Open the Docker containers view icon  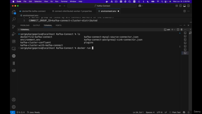click(14, 71)
